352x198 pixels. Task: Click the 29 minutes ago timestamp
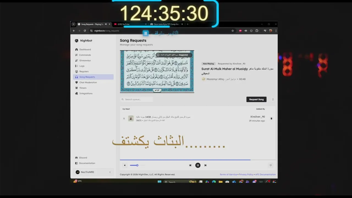(x=257, y=121)
